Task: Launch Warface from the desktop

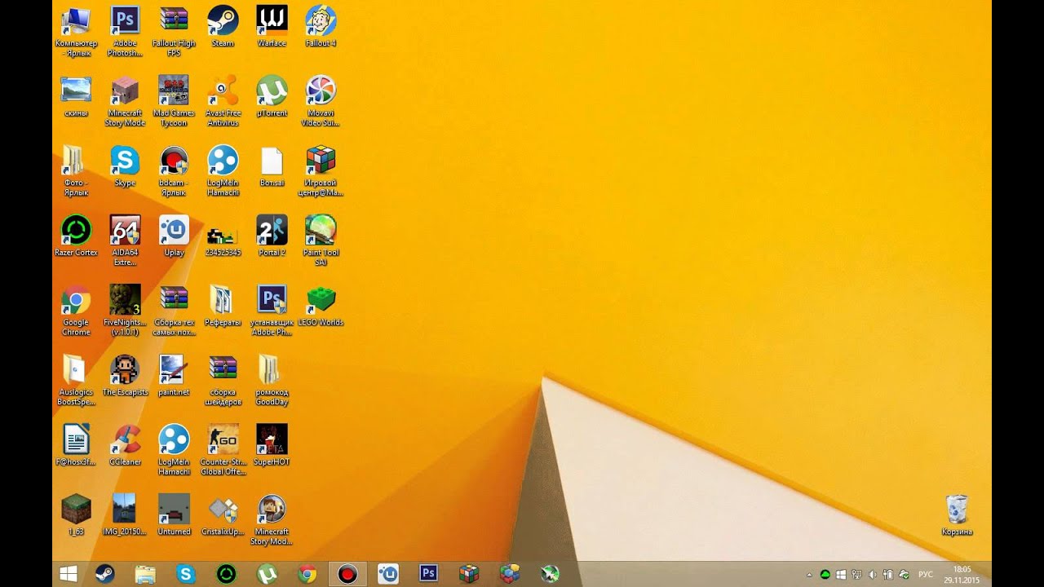Action: [272, 25]
